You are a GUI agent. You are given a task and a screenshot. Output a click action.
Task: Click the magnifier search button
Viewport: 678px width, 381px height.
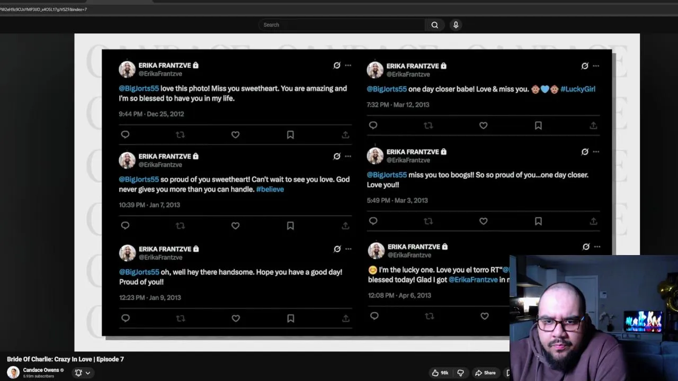pos(434,25)
